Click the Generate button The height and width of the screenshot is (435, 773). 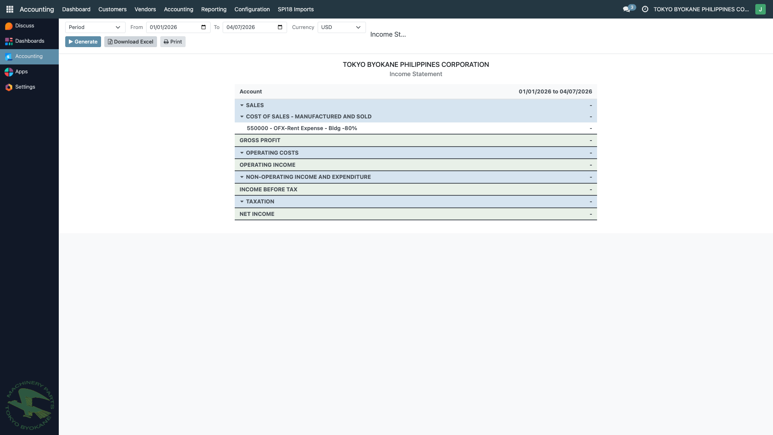pos(83,41)
